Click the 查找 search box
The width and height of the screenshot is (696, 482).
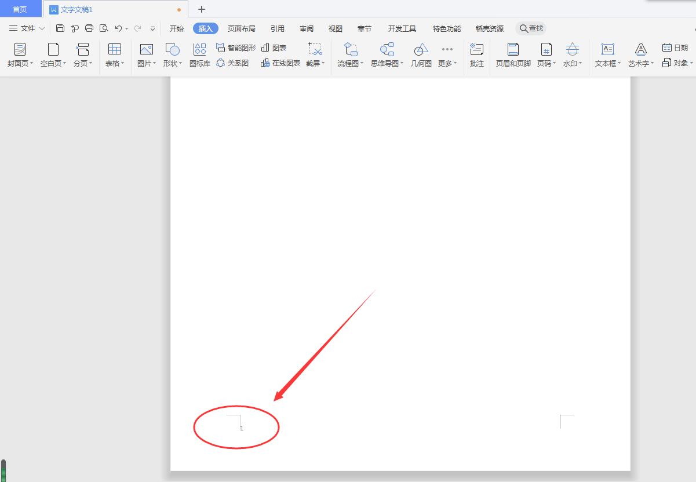coord(531,28)
